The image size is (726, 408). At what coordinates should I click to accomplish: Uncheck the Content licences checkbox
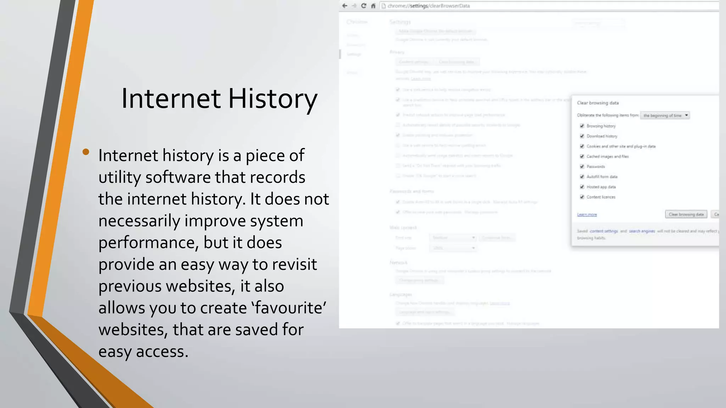coord(582,197)
